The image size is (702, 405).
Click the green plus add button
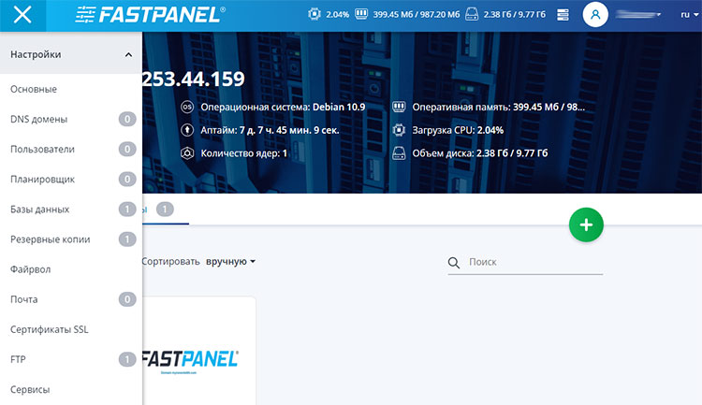pos(586,224)
